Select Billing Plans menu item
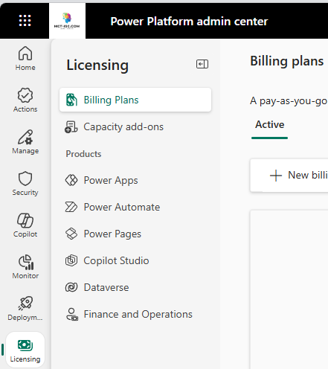The width and height of the screenshot is (328, 369). (135, 100)
